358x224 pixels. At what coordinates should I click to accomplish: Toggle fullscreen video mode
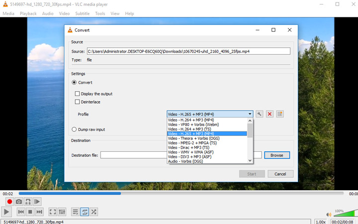pos(53,212)
